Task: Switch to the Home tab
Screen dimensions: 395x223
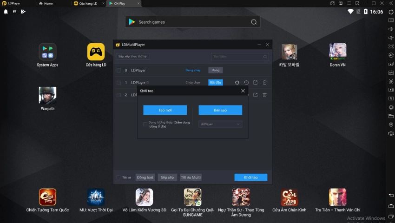Action: (x=46, y=4)
